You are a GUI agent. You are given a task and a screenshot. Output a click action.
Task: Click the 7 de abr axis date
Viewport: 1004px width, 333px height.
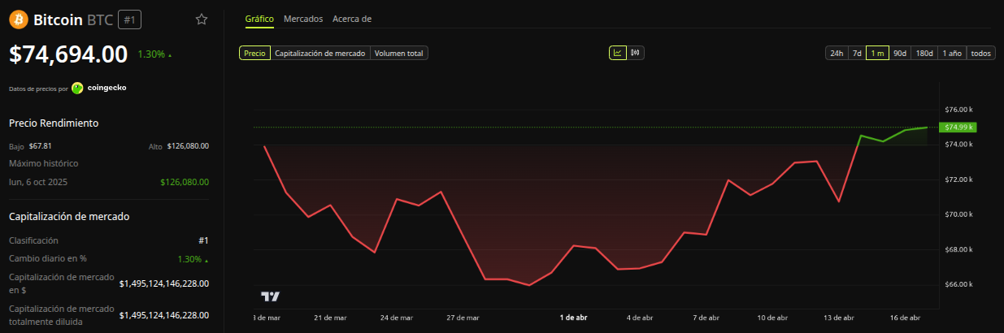pos(706,318)
